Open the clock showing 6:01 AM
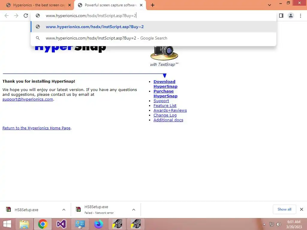Image resolution: width=307 pixels, height=230 pixels. pyautogui.click(x=294, y=224)
